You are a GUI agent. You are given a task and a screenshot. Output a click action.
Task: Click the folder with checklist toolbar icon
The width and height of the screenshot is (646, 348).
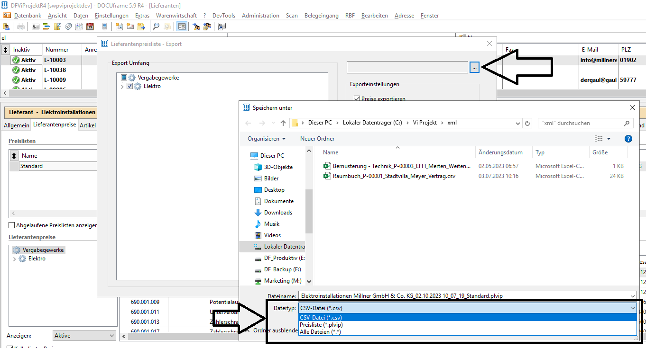click(x=57, y=27)
